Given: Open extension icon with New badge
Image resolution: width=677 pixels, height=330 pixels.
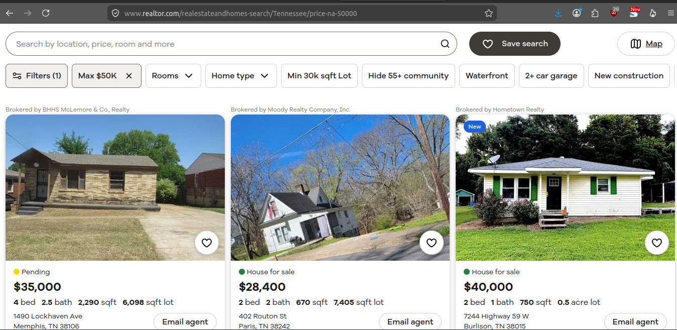Looking at the screenshot, I should pos(634,13).
